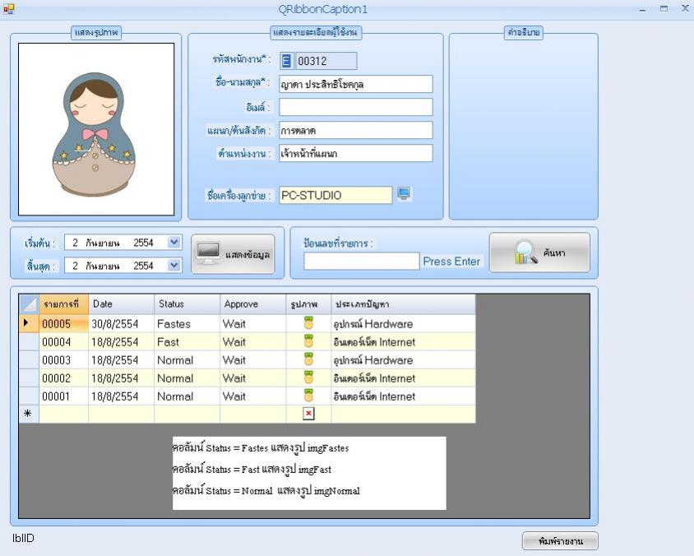Click the Hardware problem type cell in row 00003
Screen dimensions: 694x556
(403, 360)
